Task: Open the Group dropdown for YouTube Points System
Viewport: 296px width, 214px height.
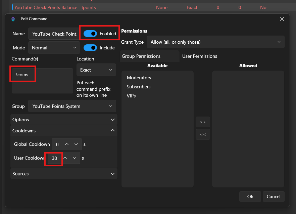Action: 72,106
